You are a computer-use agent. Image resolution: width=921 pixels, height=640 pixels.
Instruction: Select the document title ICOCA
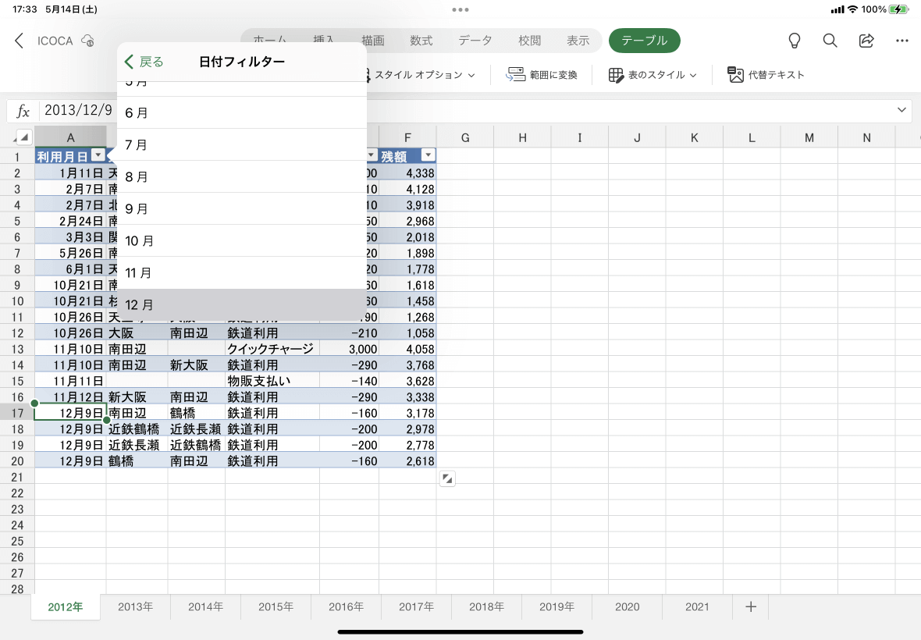tap(55, 41)
